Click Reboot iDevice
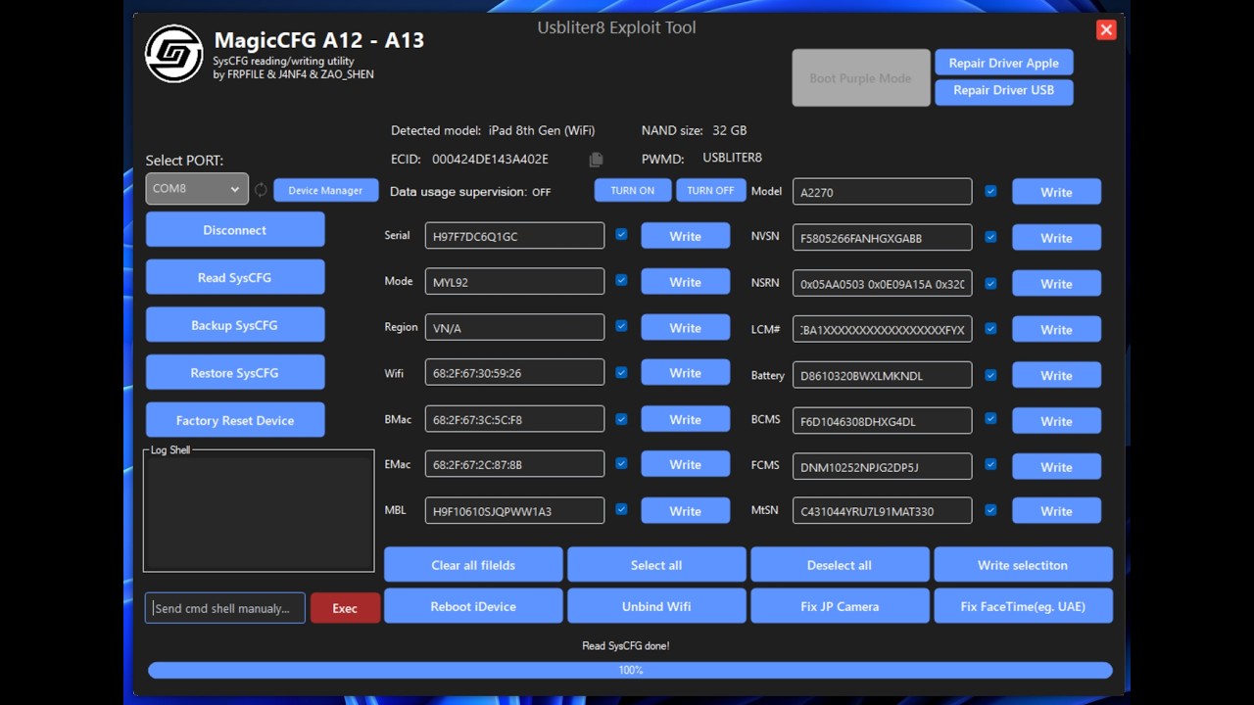 coord(473,606)
